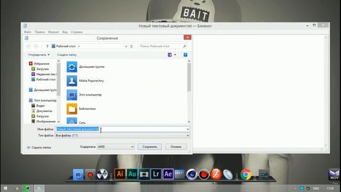Open the Библиотеки folder in file list
Image resolution: width=341 pixels, height=192 pixels.
tap(82, 109)
